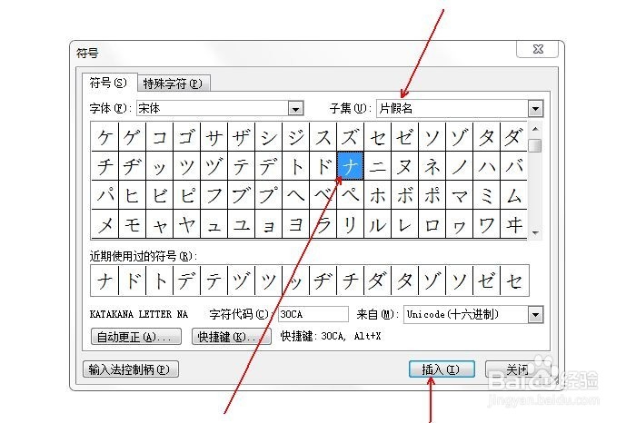This screenshot has width=636, height=423.
Task: Pick デ in the recently used symbols row
Action: [186, 280]
